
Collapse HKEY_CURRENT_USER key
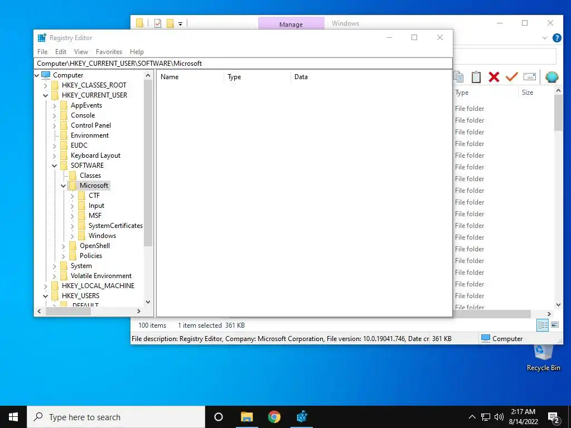46,95
